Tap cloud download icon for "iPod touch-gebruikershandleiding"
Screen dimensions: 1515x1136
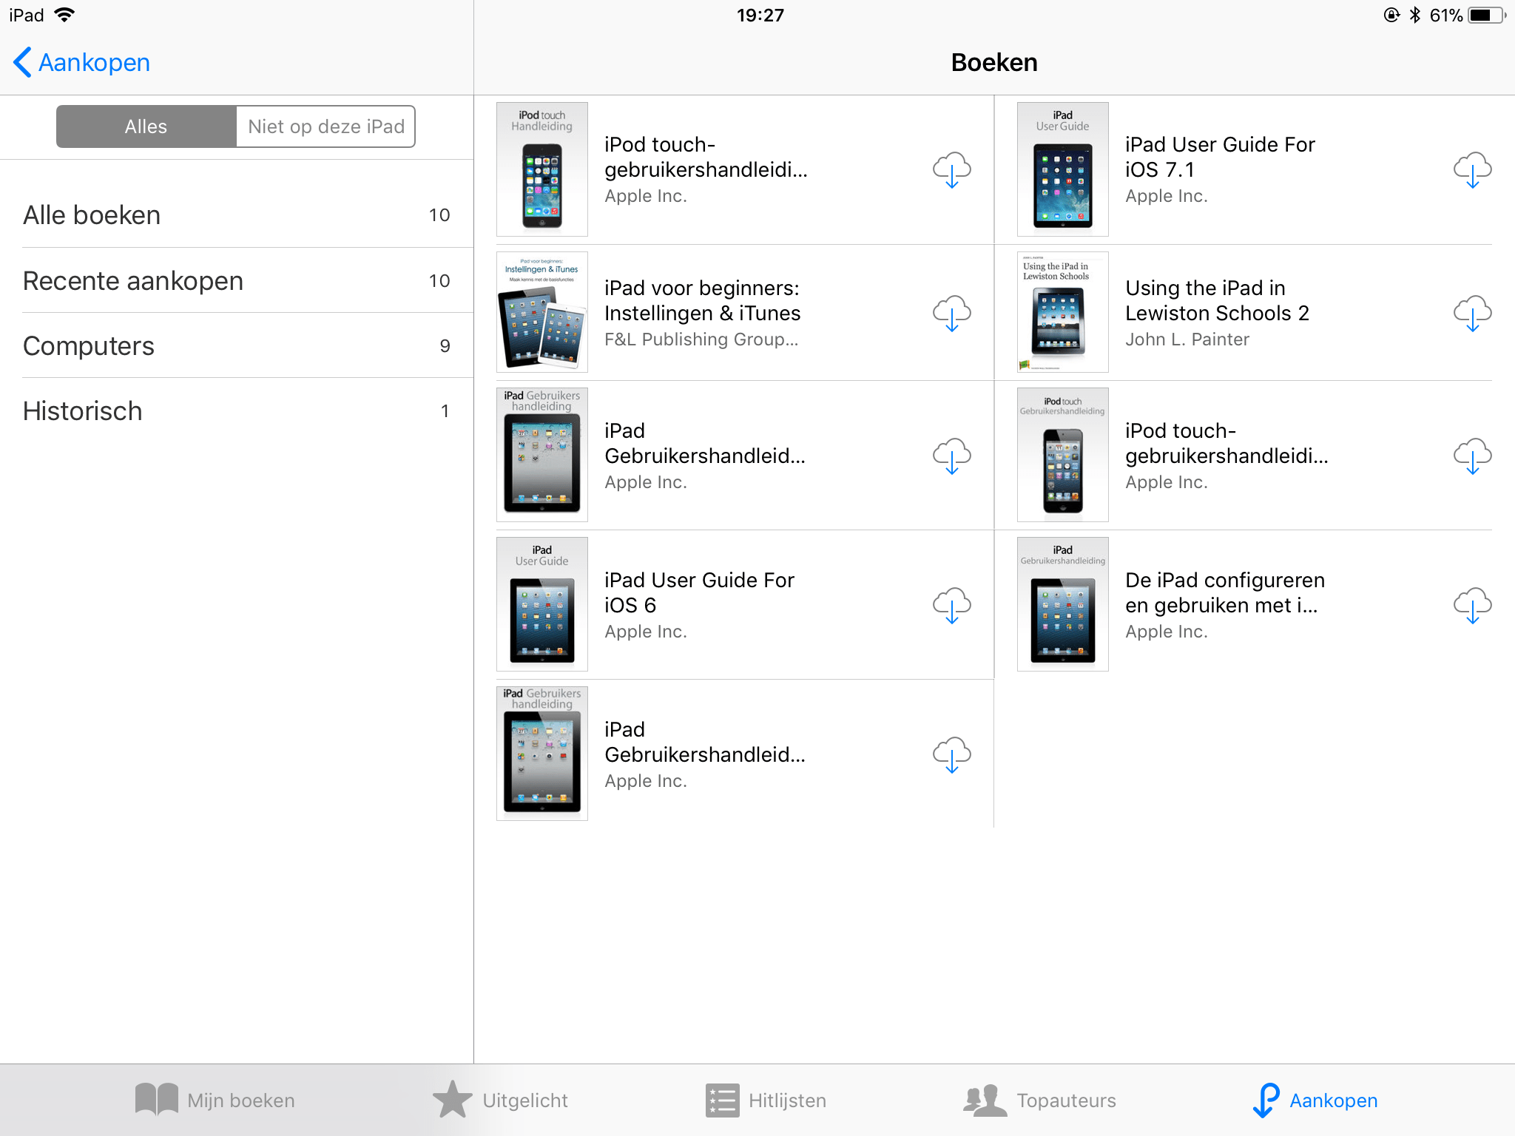pos(952,172)
